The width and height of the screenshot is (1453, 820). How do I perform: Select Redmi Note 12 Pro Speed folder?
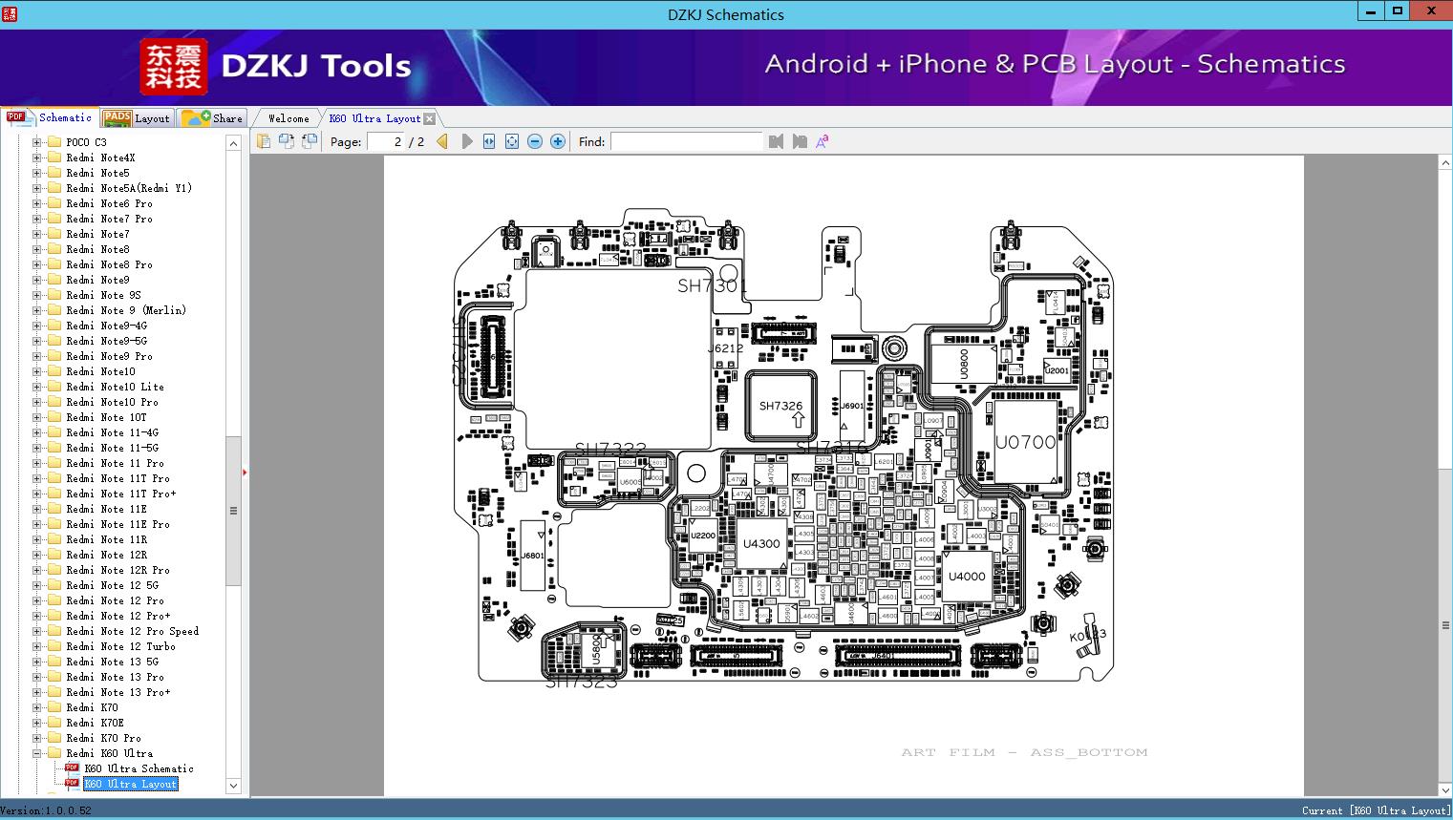(133, 631)
